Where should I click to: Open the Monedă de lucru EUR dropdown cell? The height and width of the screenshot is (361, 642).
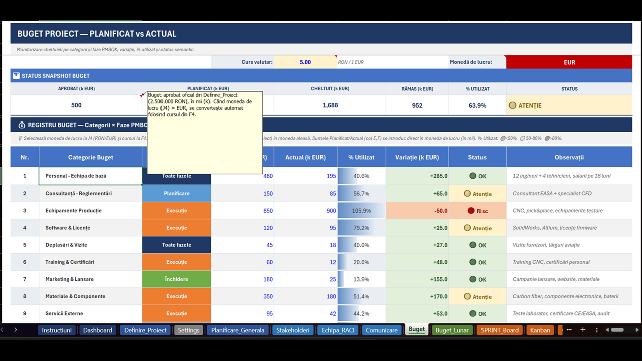[569, 62]
